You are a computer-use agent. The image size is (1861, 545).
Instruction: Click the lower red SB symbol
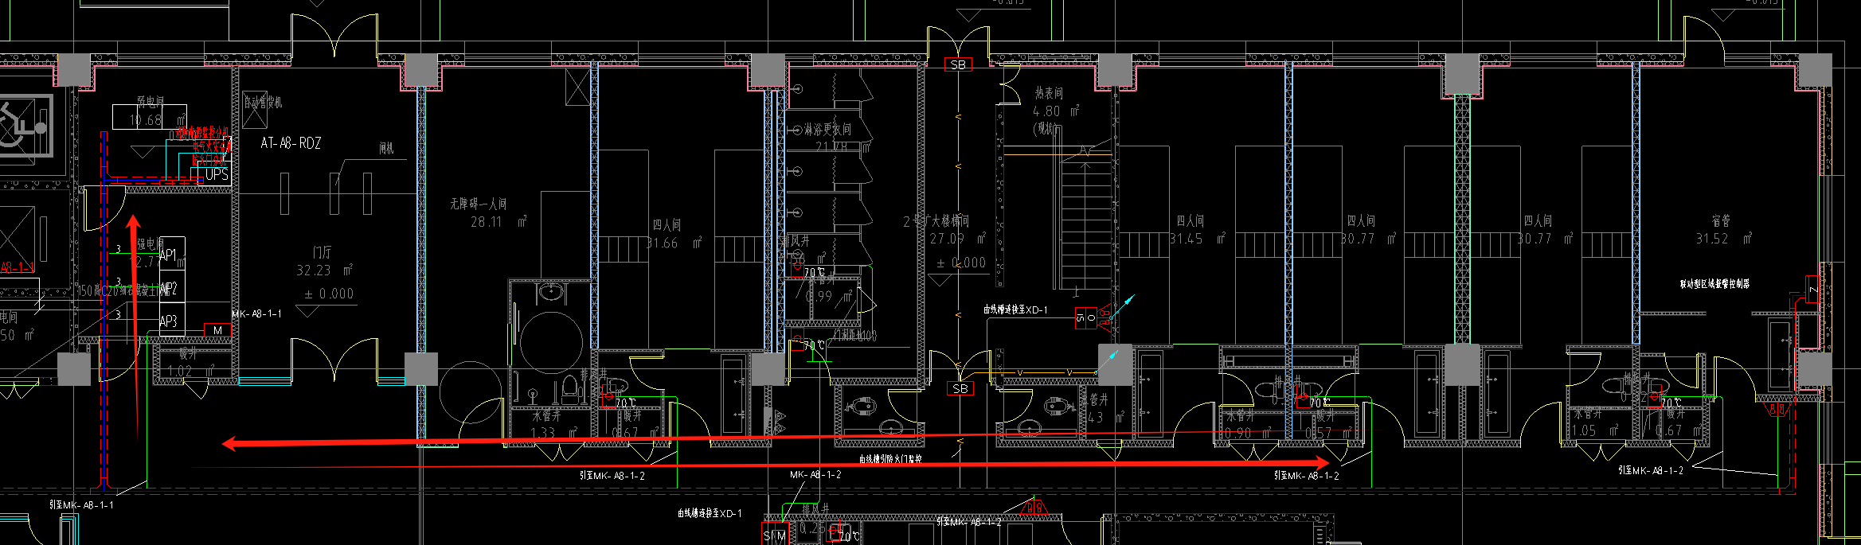click(960, 388)
